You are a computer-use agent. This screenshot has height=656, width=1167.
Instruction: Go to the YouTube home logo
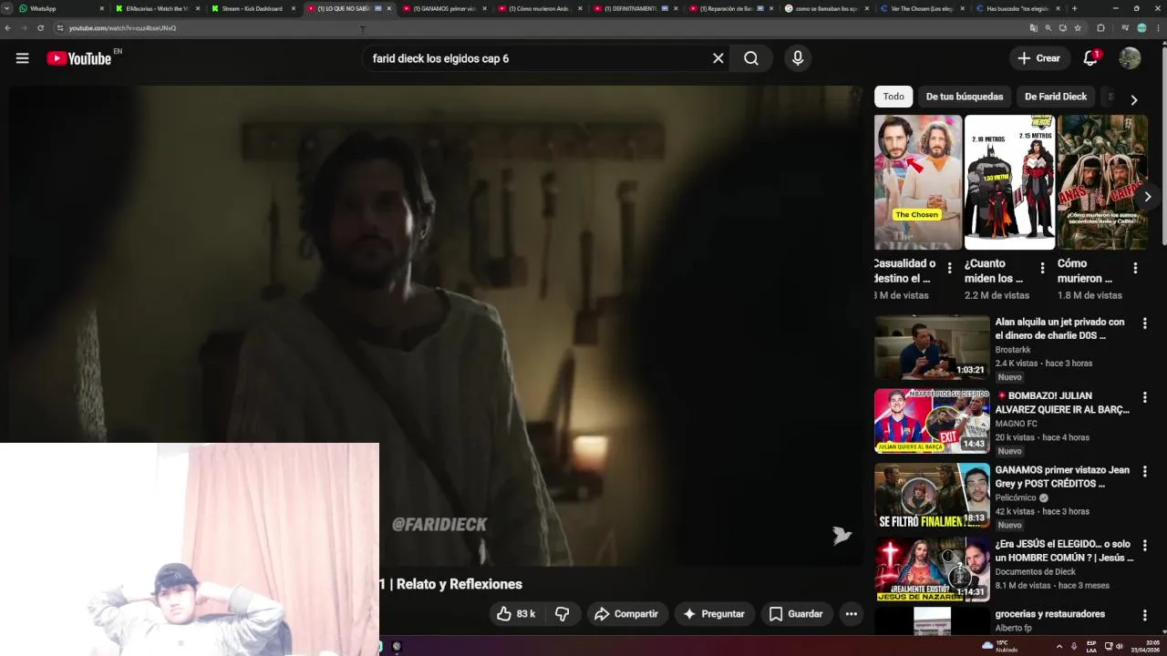pos(78,58)
